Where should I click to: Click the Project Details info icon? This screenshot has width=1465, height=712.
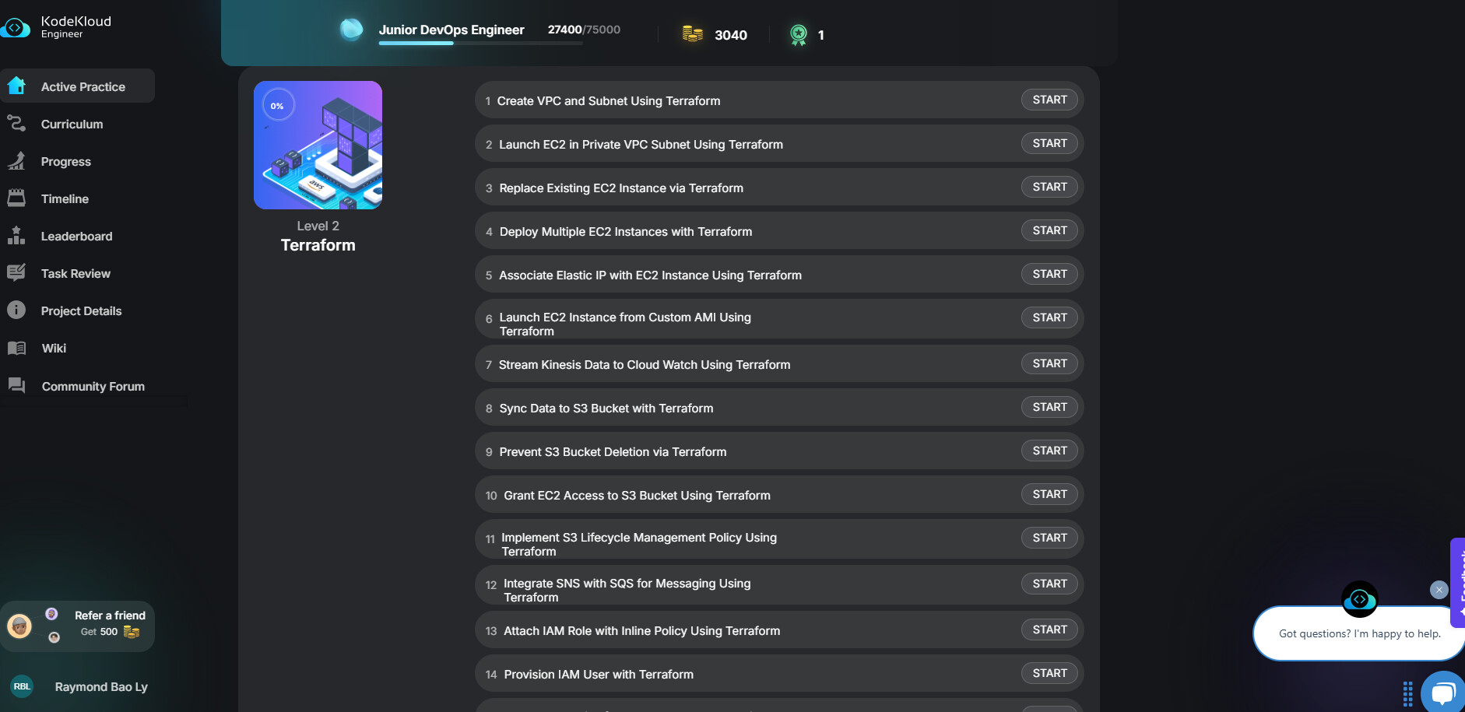pos(16,310)
